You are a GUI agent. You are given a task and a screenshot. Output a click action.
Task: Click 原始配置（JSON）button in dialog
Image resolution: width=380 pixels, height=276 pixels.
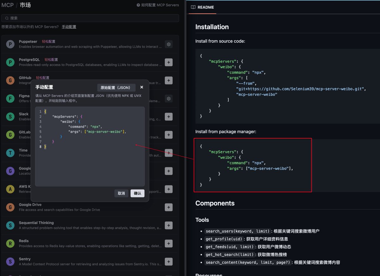116,88
